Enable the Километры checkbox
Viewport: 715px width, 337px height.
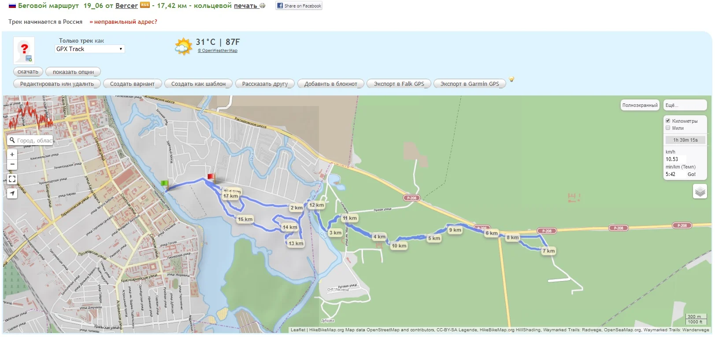pos(668,121)
